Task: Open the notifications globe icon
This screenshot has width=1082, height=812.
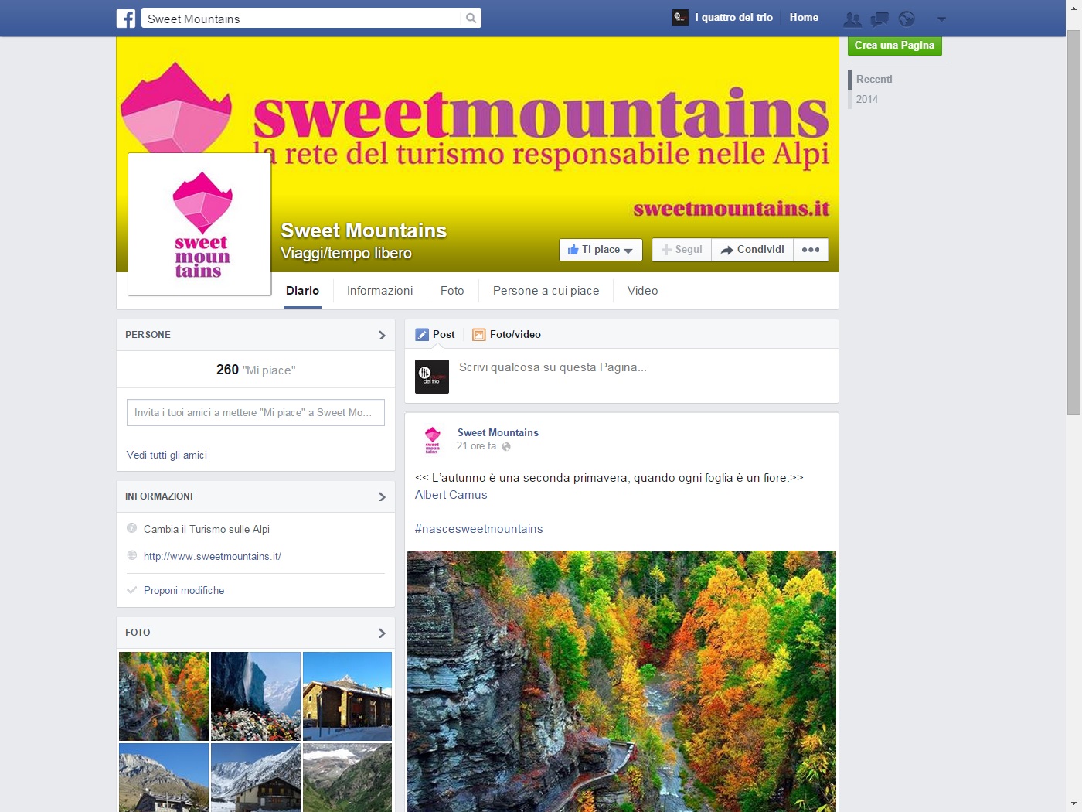Action: (x=907, y=19)
